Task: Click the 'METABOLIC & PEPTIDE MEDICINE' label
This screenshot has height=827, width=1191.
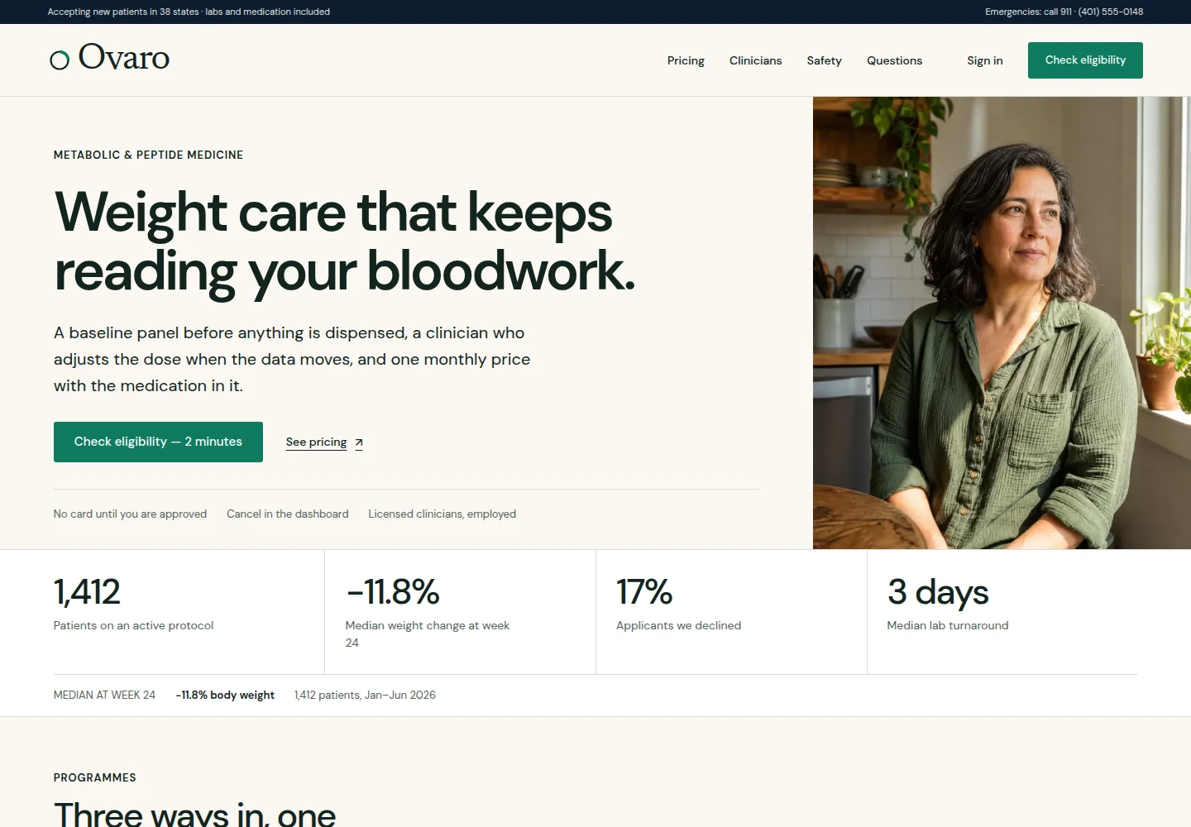Action: point(148,155)
